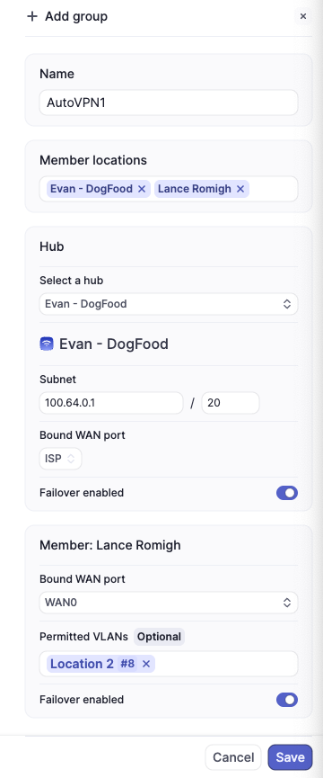Toggle Failover enabled for Lance Romigh member
Viewport: 323px width, 778px height.
pyautogui.click(x=287, y=700)
